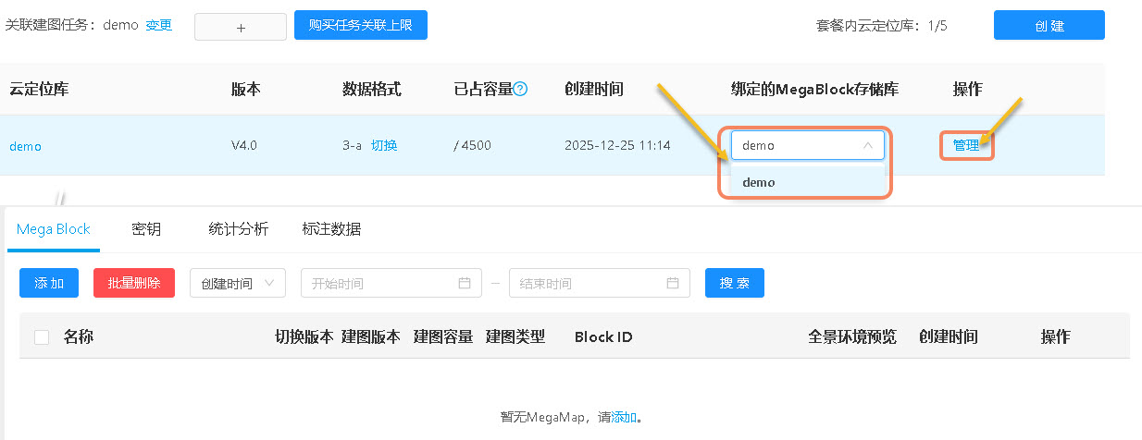Click the 结束时间 date input field
Screen dimensions: 1142x440
coord(600,283)
